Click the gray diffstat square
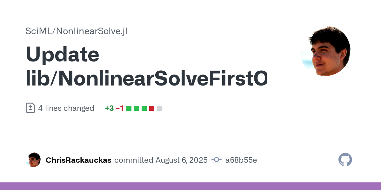 [159, 108]
